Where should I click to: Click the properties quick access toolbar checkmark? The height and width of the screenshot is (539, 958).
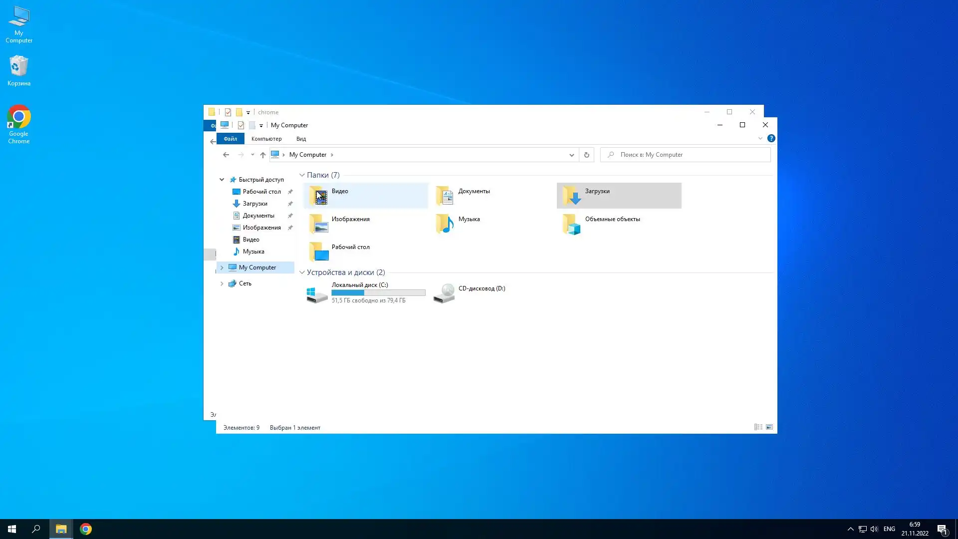[x=241, y=125]
